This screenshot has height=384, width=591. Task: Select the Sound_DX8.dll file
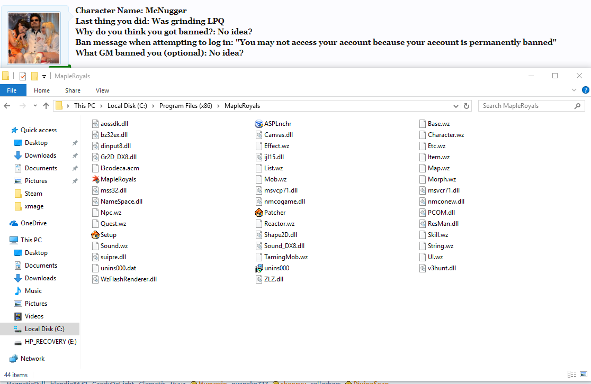point(280,246)
